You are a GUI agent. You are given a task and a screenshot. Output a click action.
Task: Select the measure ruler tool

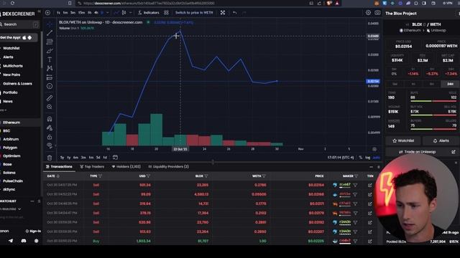point(50,98)
